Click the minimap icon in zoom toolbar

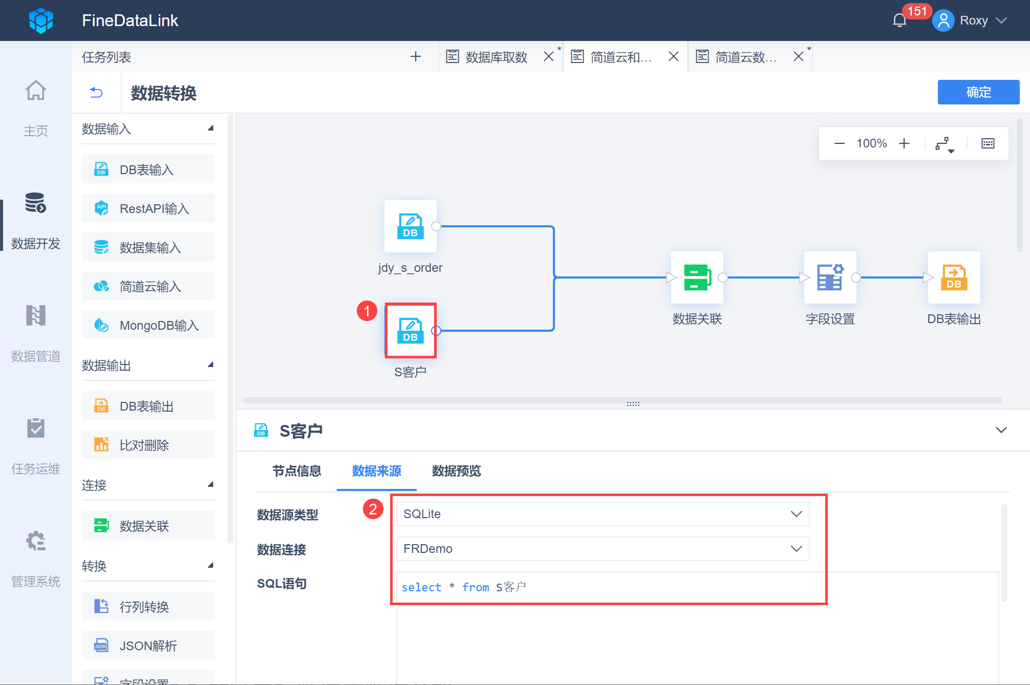pos(988,143)
